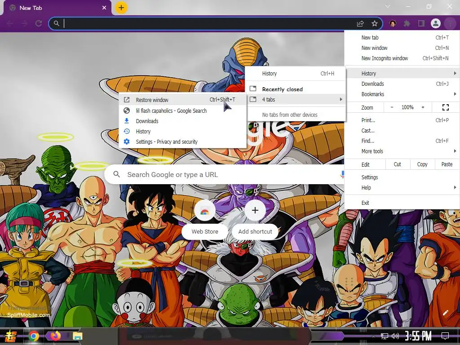Image resolution: width=460 pixels, height=345 pixels.
Task: Open Settings from the Chrome menu
Action: tap(402, 177)
